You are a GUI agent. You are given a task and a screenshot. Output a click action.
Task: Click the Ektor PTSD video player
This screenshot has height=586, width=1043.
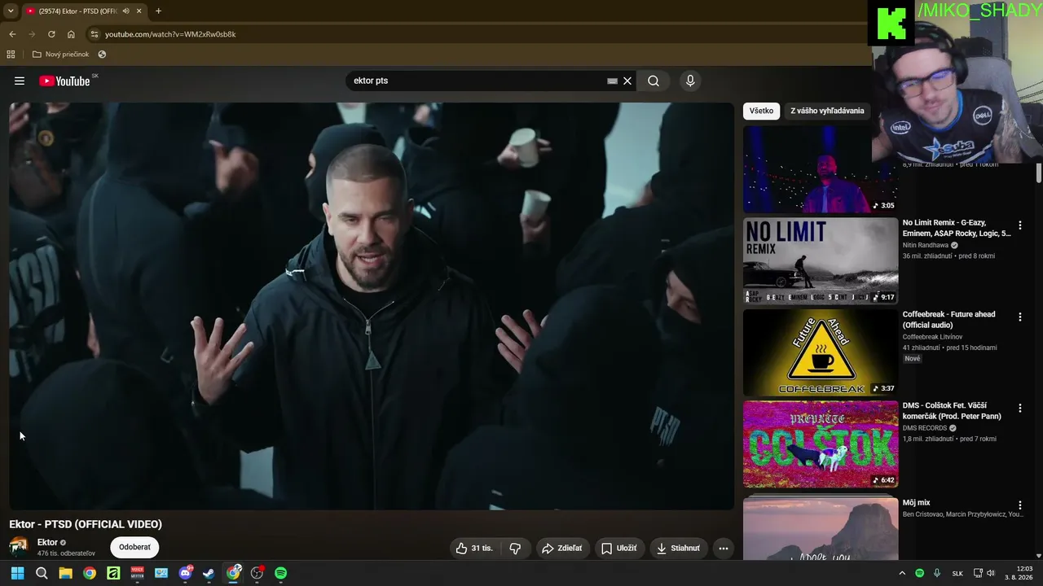tap(372, 306)
